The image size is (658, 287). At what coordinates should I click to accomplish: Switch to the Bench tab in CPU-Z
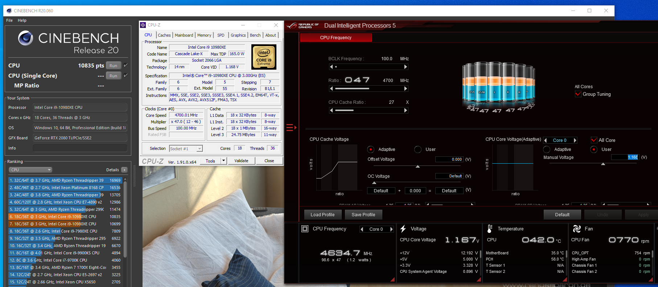(x=255, y=35)
